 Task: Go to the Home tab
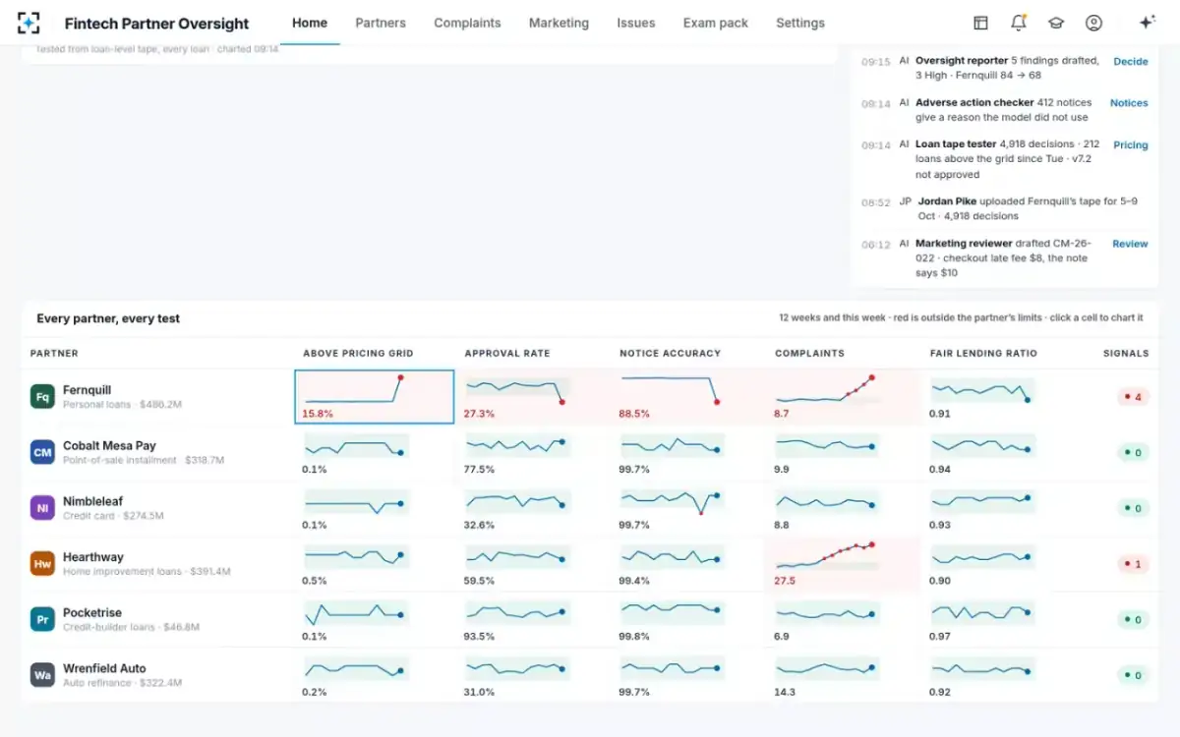(x=310, y=23)
